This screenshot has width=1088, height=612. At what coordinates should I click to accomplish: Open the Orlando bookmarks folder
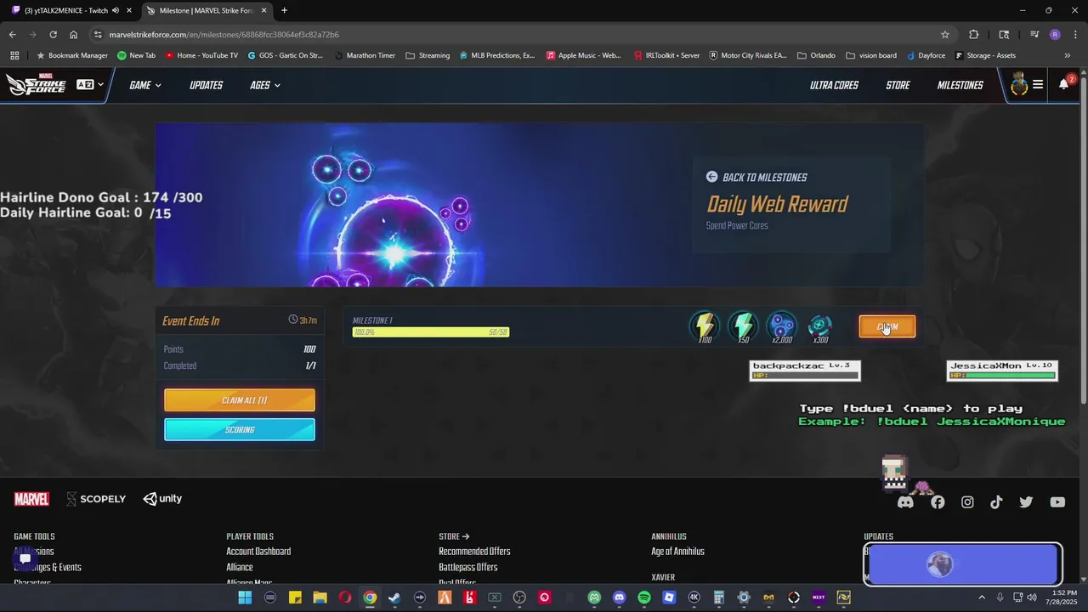(x=816, y=55)
